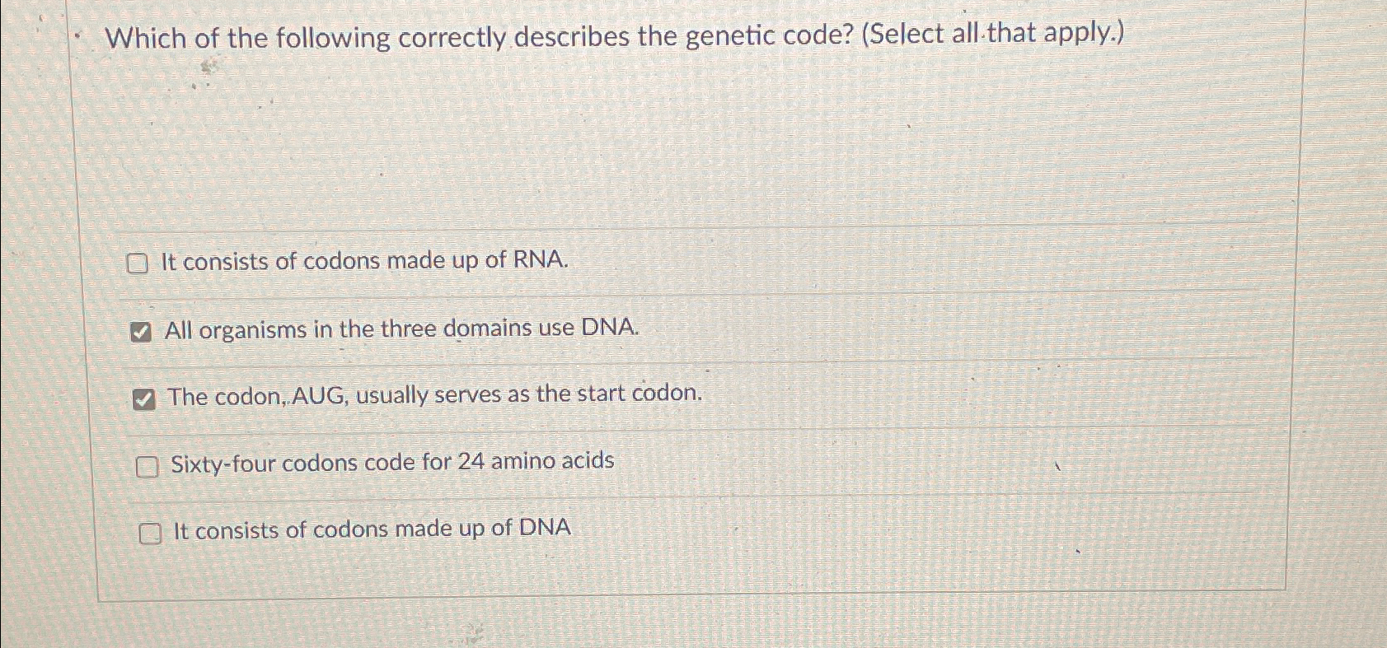Image resolution: width=1387 pixels, height=648 pixels.
Task: Uncheck 'The codon, AUG, usually serves as the start codon'
Action: tap(143, 399)
